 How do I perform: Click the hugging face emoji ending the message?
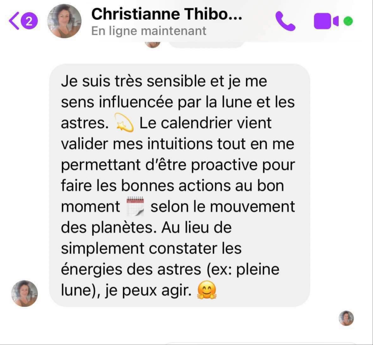(207, 290)
